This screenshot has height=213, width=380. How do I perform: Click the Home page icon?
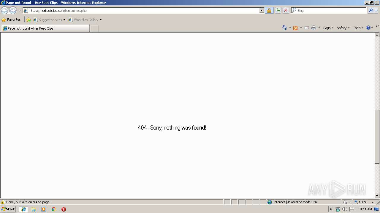tap(285, 28)
